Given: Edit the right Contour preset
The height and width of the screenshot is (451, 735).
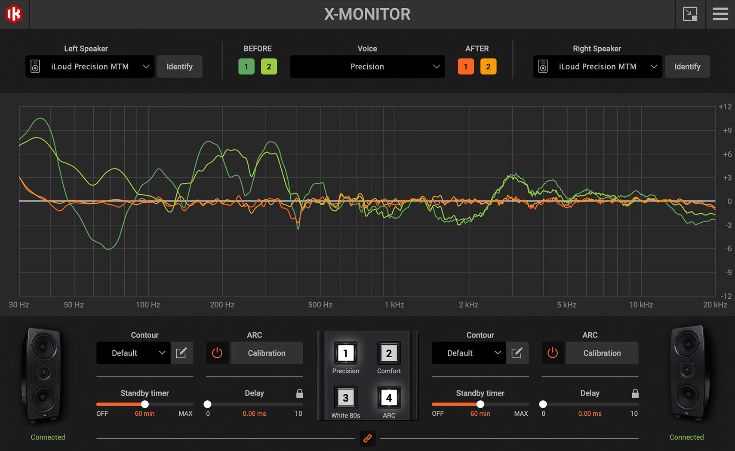Looking at the screenshot, I should (517, 353).
